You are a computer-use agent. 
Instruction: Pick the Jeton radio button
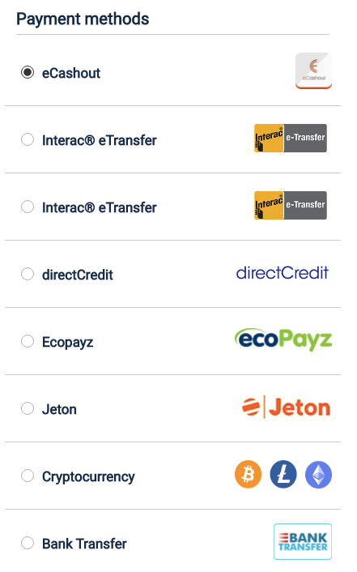28,408
